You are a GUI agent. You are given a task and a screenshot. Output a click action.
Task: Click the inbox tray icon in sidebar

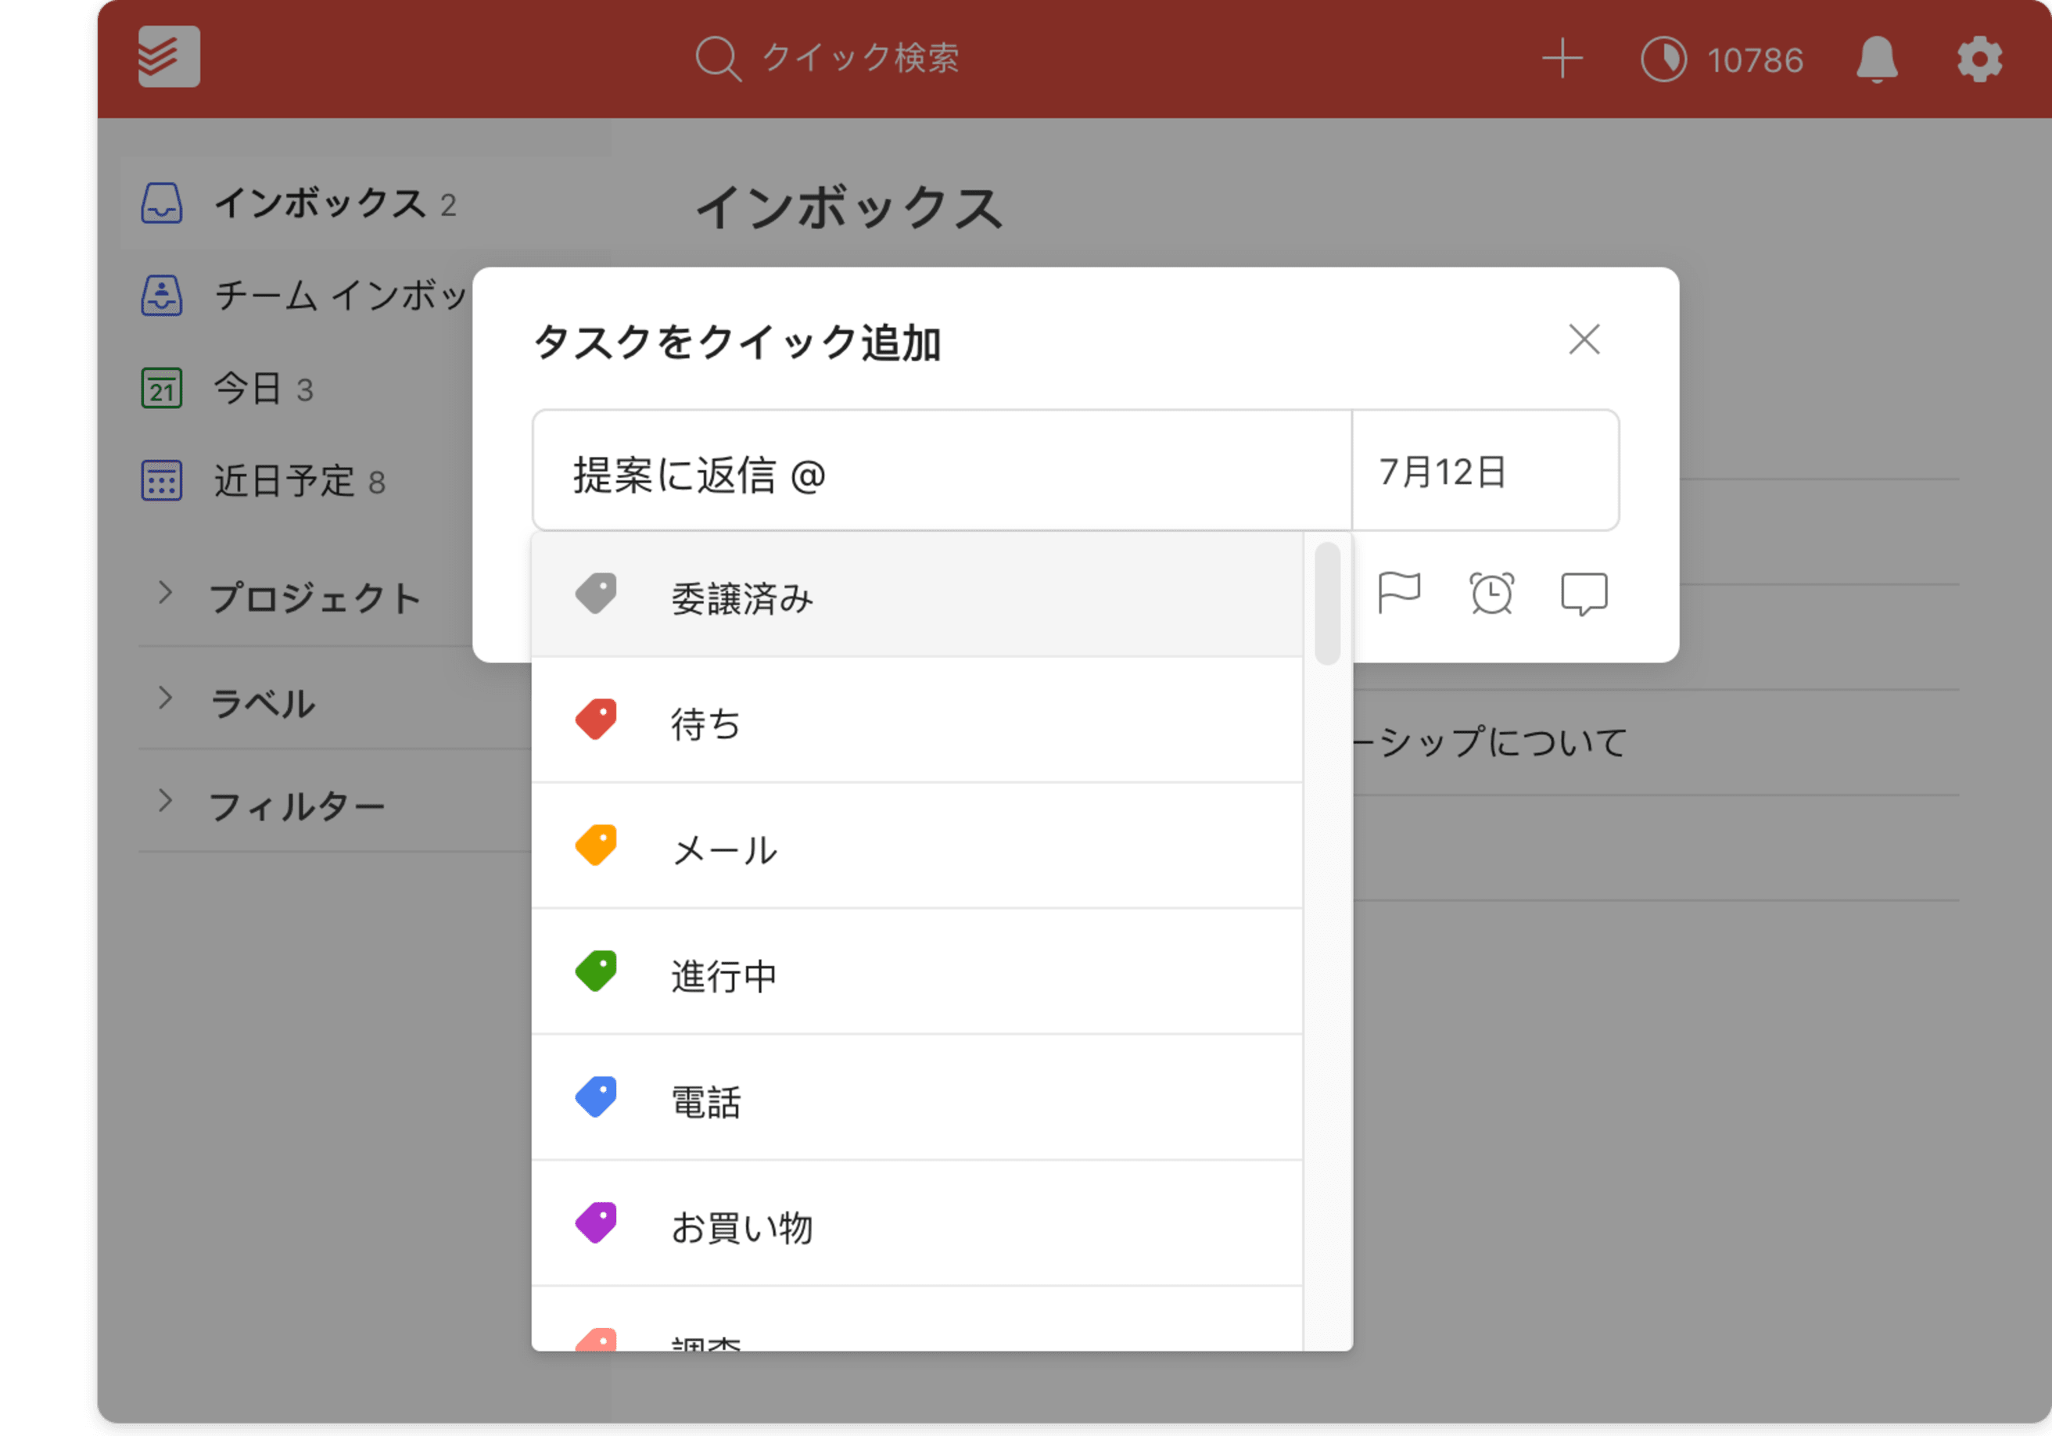point(162,204)
